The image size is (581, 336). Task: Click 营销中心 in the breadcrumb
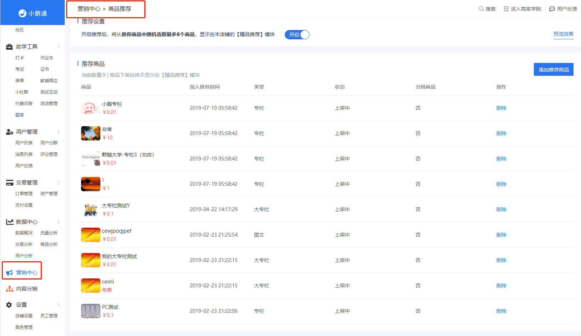[x=89, y=9]
